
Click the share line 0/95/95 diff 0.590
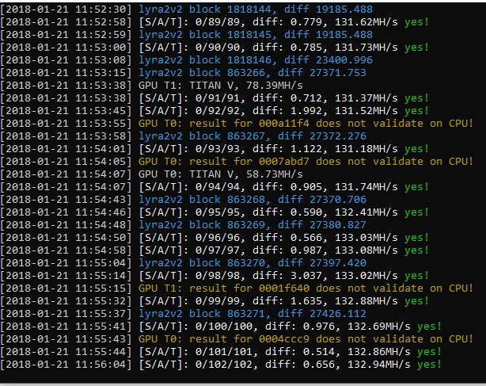[x=215, y=212]
